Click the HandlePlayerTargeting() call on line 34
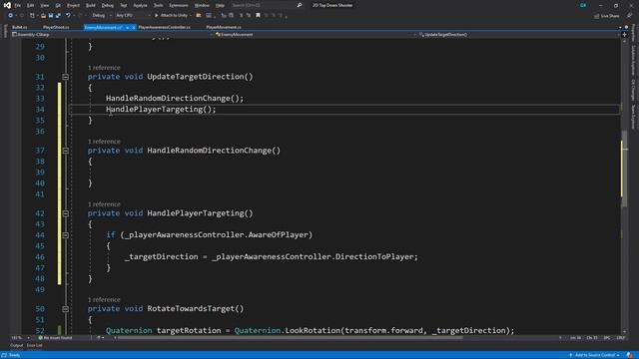Viewport: 639px width, 359px height. [x=161, y=109]
